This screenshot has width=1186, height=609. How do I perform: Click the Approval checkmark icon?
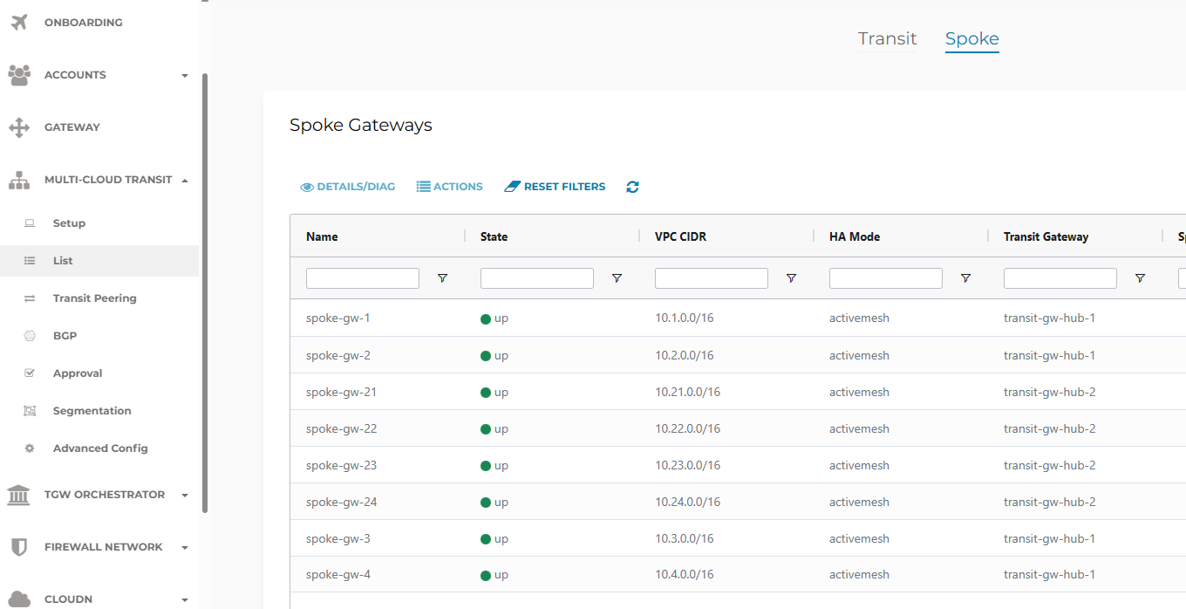30,373
